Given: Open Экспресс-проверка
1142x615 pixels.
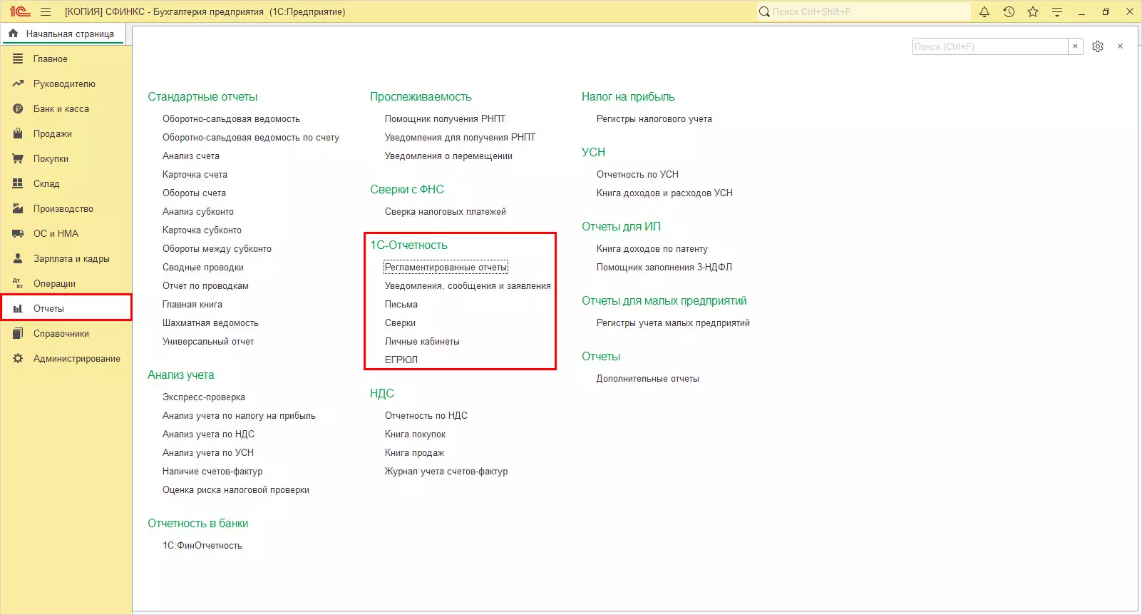Looking at the screenshot, I should pyautogui.click(x=204, y=397).
